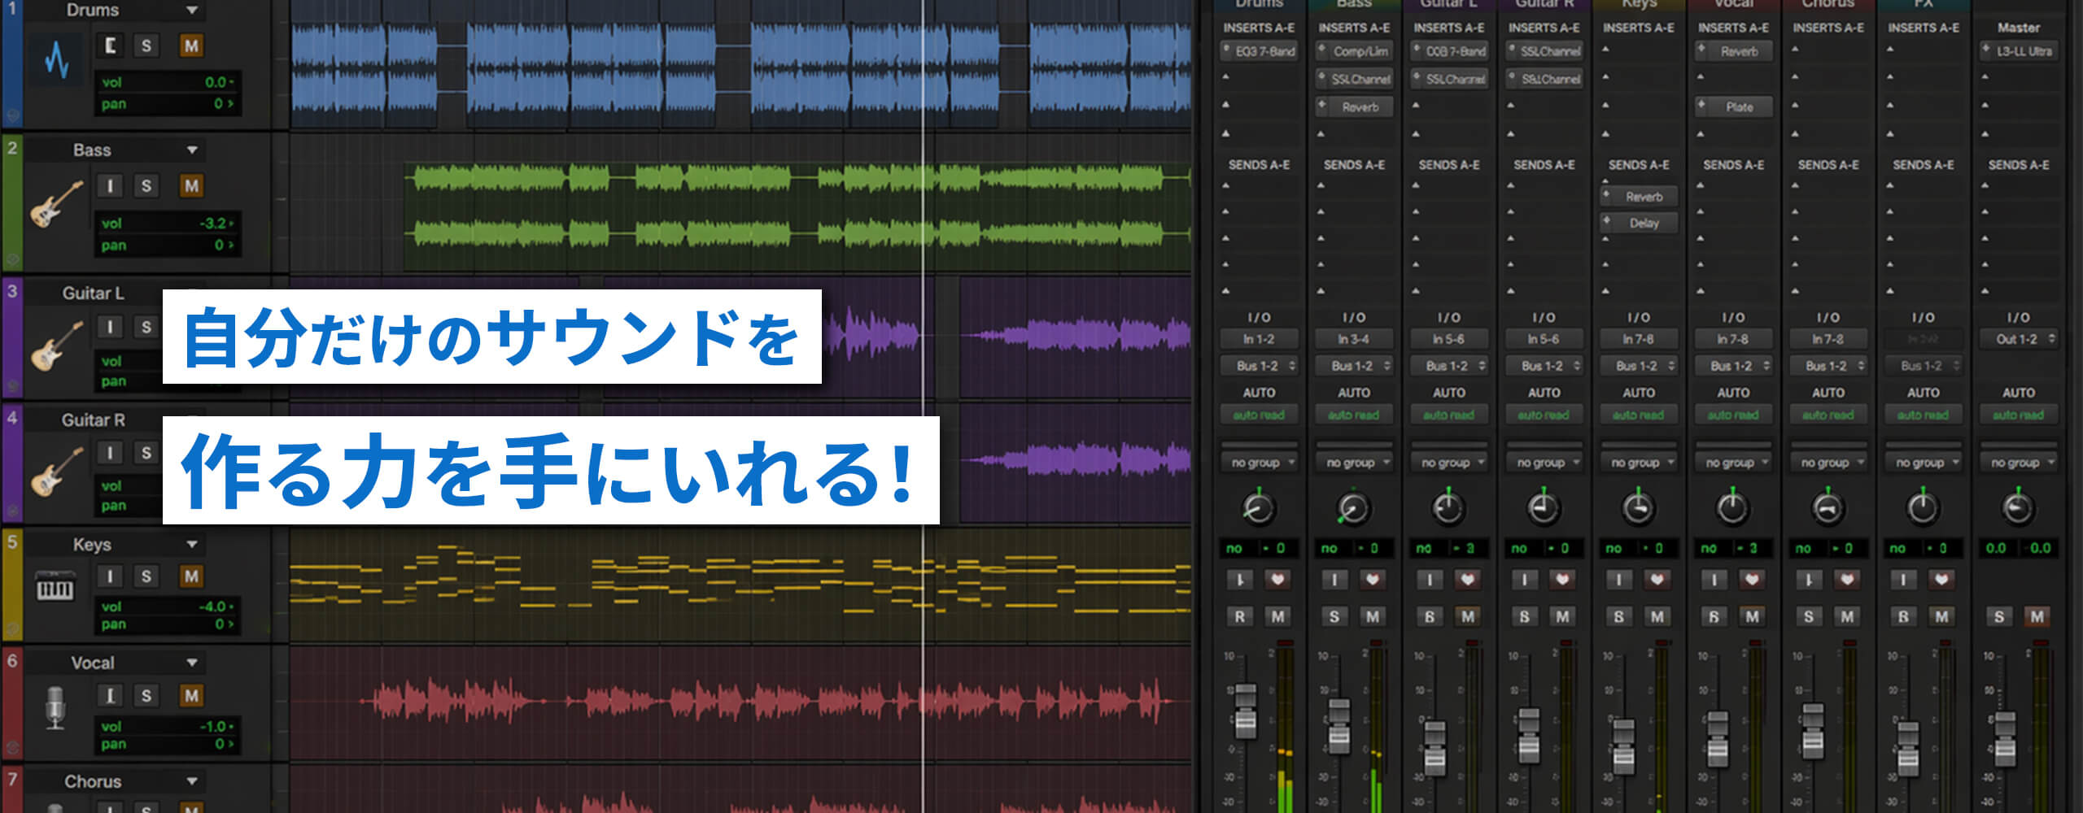Screen dimensions: 2083x813
Task: Click SENDS A-E header on Master channel
Action: coord(2019,165)
